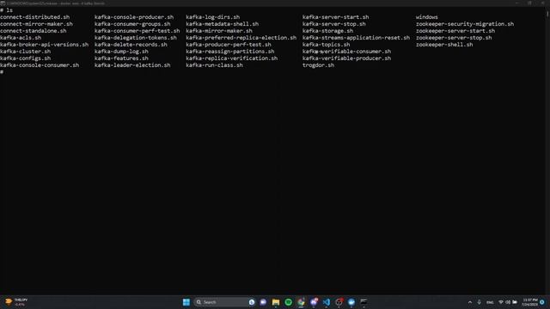Click kafka-server-stop.sh file name
This screenshot has height=309, width=550.
[x=334, y=24]
